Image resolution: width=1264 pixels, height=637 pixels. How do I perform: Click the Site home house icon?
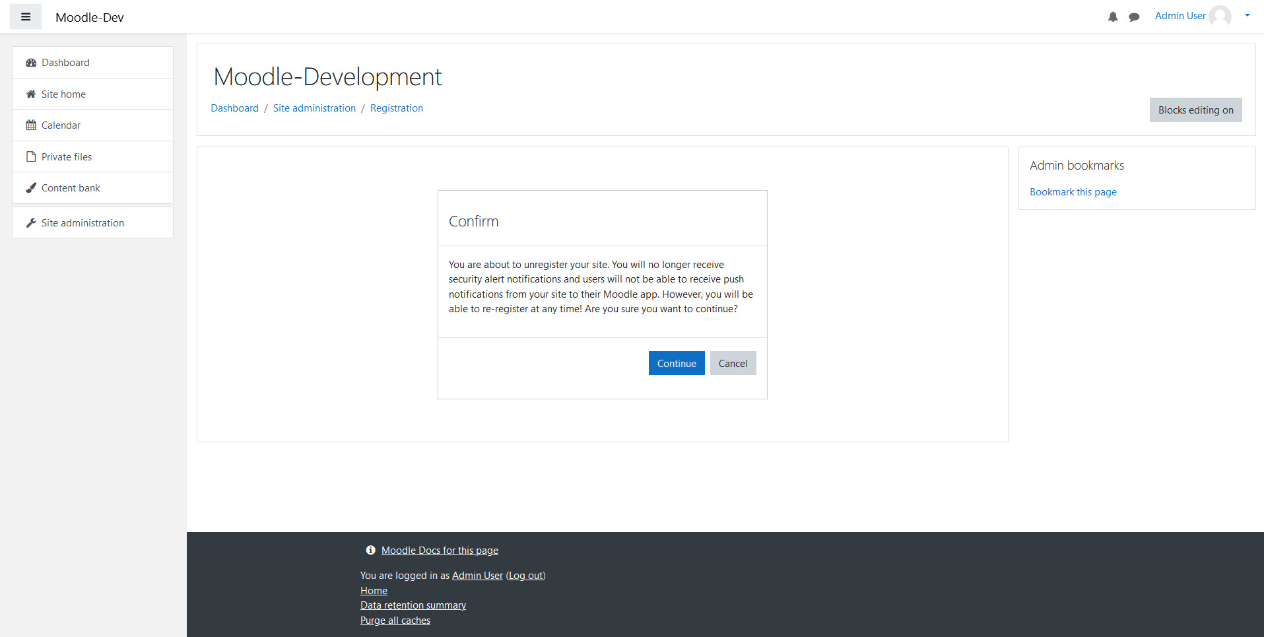pyautogui.click(x=31, y=94)
